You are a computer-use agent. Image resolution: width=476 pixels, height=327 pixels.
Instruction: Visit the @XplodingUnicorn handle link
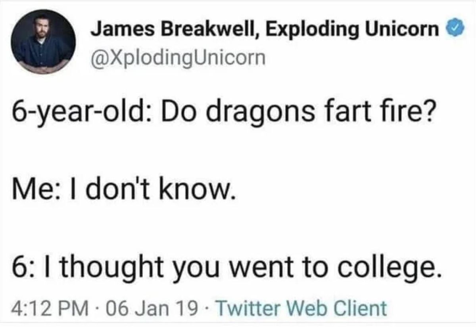[177, 58]
